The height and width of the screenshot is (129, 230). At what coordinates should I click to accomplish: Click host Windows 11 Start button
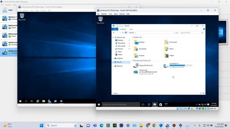(42, 125)
